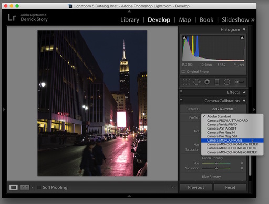Open the Process version dropdown
Screen dimensions: 269x204
(x=224, y=109)
